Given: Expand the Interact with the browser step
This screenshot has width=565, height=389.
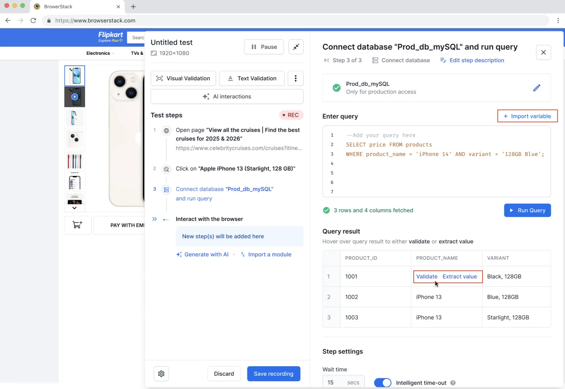Looking at the screenshot, I should [x=154, y=219].
